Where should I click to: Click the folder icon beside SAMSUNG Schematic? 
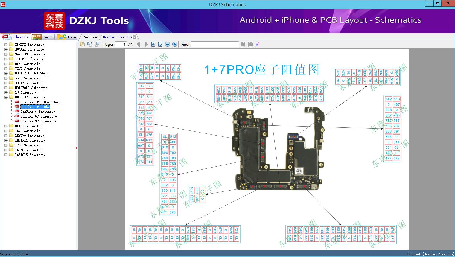[11, 54]
